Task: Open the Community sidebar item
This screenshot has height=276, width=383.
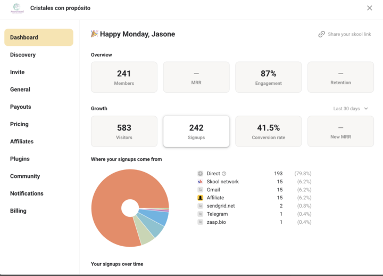Action: (39, 176)
